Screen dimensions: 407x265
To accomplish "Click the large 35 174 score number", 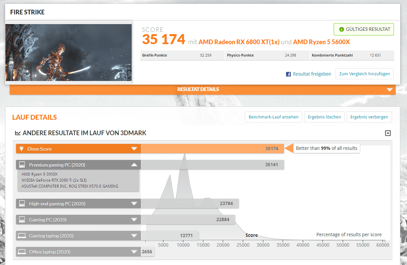I will pyautogui.click(x=163, y=39).
